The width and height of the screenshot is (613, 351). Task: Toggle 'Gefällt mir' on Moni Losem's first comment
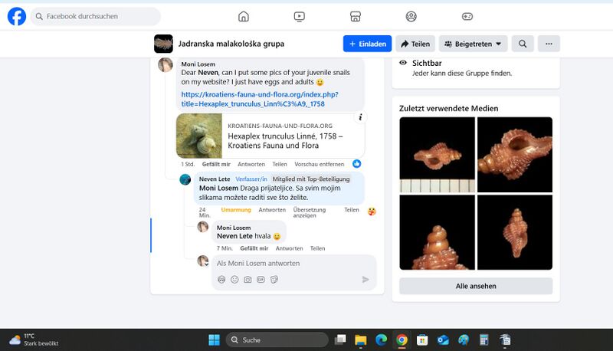[216, 164]
